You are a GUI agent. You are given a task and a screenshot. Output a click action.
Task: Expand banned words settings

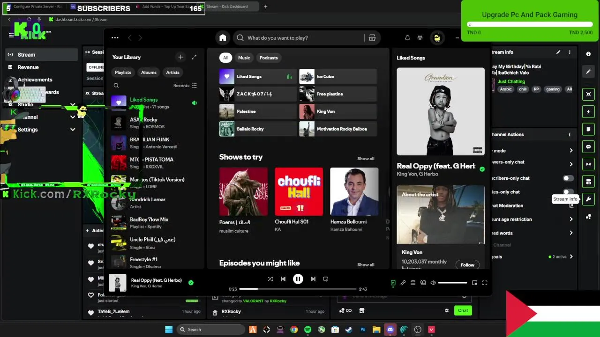pos(571,233)
